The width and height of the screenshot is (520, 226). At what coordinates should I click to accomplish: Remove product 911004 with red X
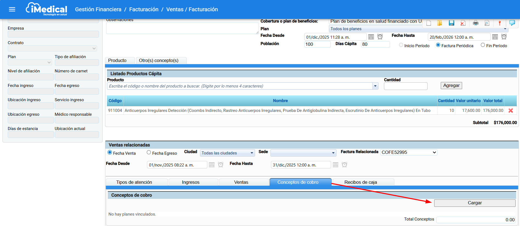510,111
